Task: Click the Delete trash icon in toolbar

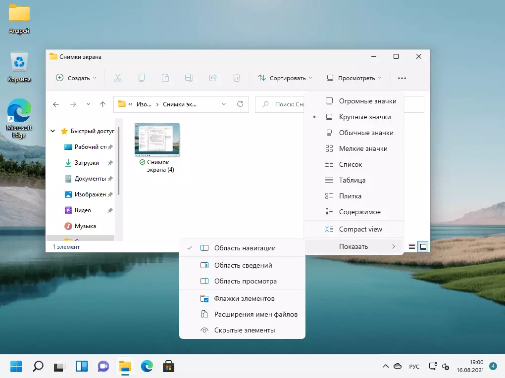Action: [x=237, y=78]
